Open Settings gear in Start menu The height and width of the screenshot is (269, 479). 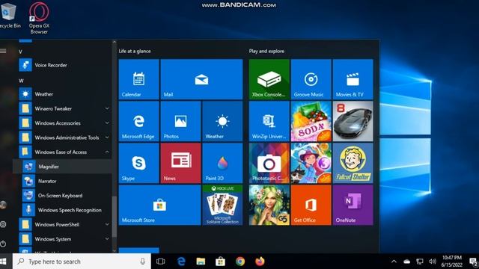pos(3,224)
